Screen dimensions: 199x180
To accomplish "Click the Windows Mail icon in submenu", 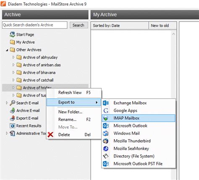I will [x=106, y=133].
